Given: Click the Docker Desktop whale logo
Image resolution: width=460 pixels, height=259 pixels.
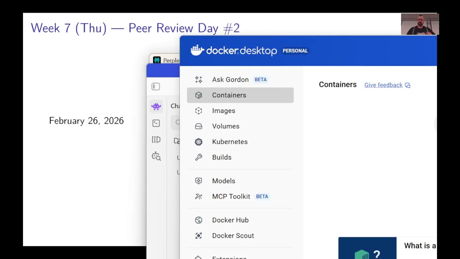Looking at the screenshot, I should point(197,50).
